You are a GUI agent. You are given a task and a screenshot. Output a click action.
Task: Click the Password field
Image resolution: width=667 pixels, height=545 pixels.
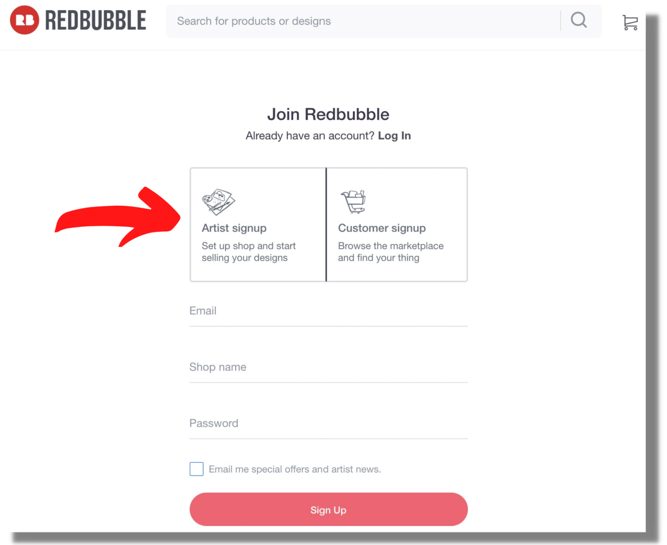coord(328,424)
